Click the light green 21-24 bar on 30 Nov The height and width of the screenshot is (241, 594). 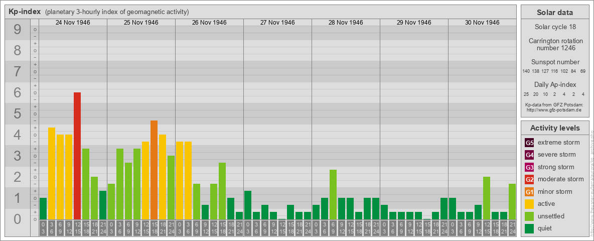click(x=512, y=202)
